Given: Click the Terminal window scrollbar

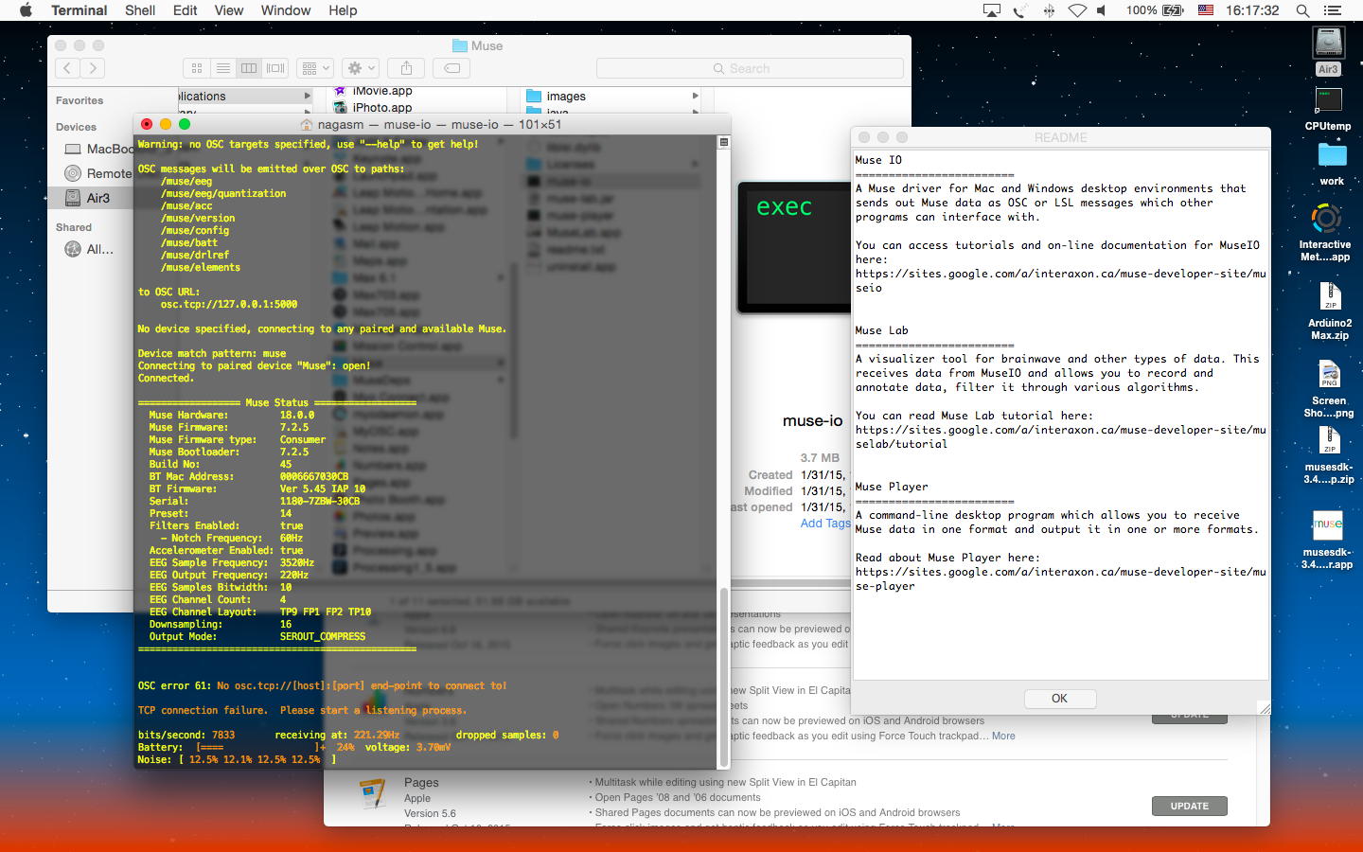Looking at the screenshot, I should click(x=724, y=677).
